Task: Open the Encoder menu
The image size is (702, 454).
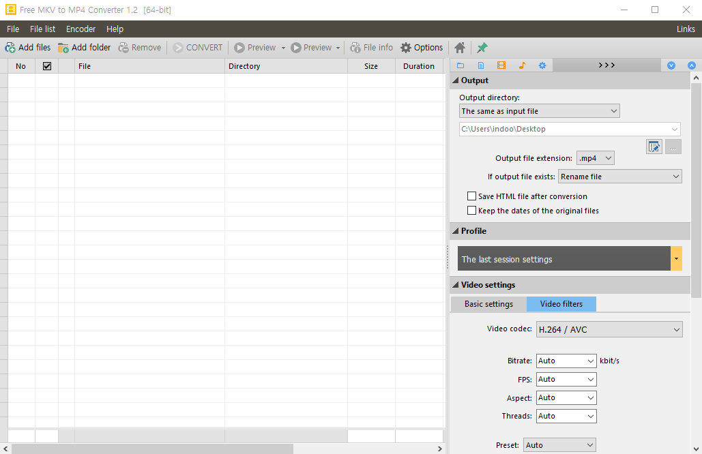Action: pyautogui.click(x=81, y=29)
